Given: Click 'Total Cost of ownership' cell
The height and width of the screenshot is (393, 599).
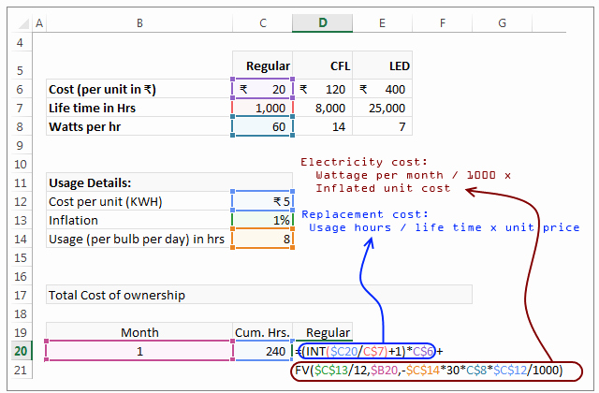Looking at the screenshot, I should click(x=259, y=295).
